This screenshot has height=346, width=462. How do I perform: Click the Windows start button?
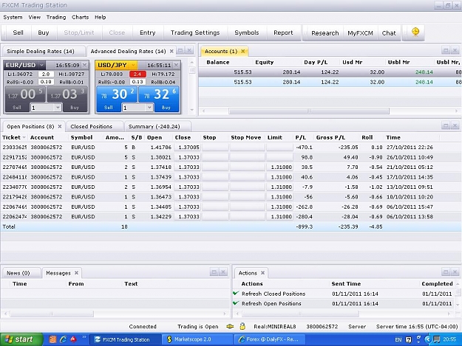[21, 339]
